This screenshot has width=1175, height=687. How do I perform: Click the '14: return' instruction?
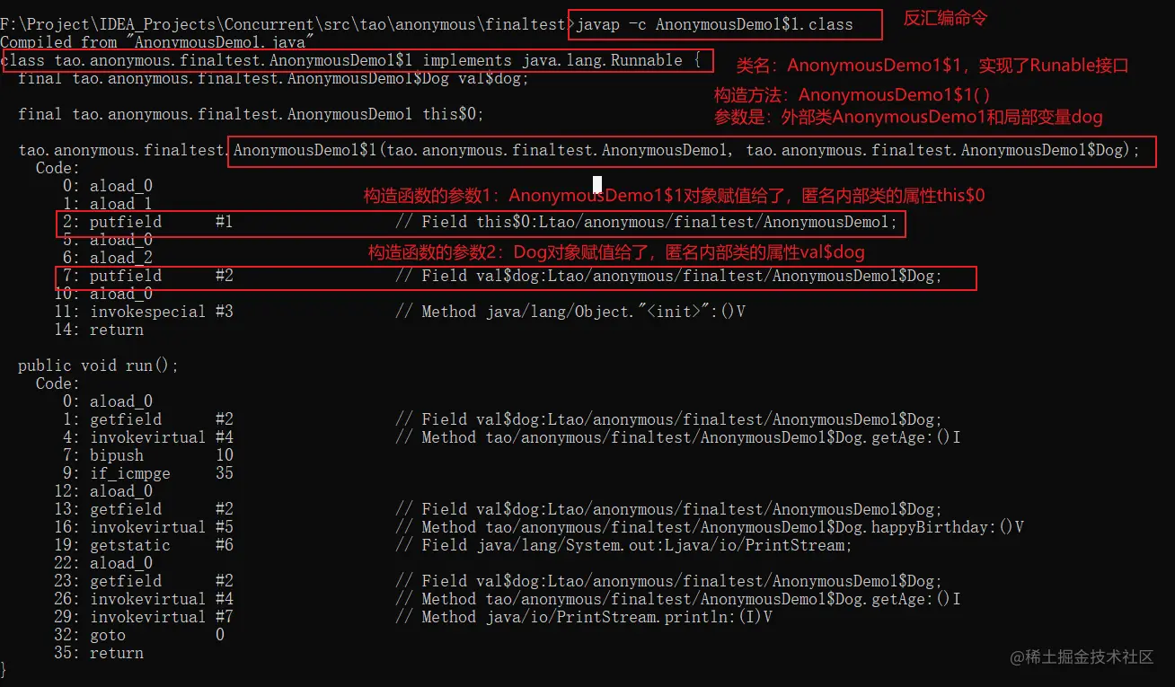(x=99, y=330)
